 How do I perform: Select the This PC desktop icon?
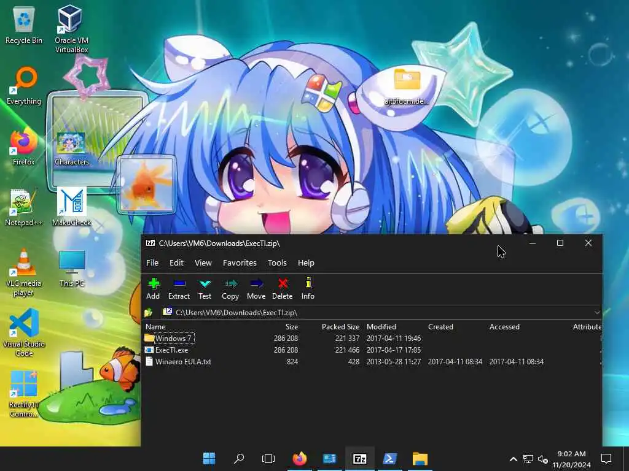coord(71,269)
